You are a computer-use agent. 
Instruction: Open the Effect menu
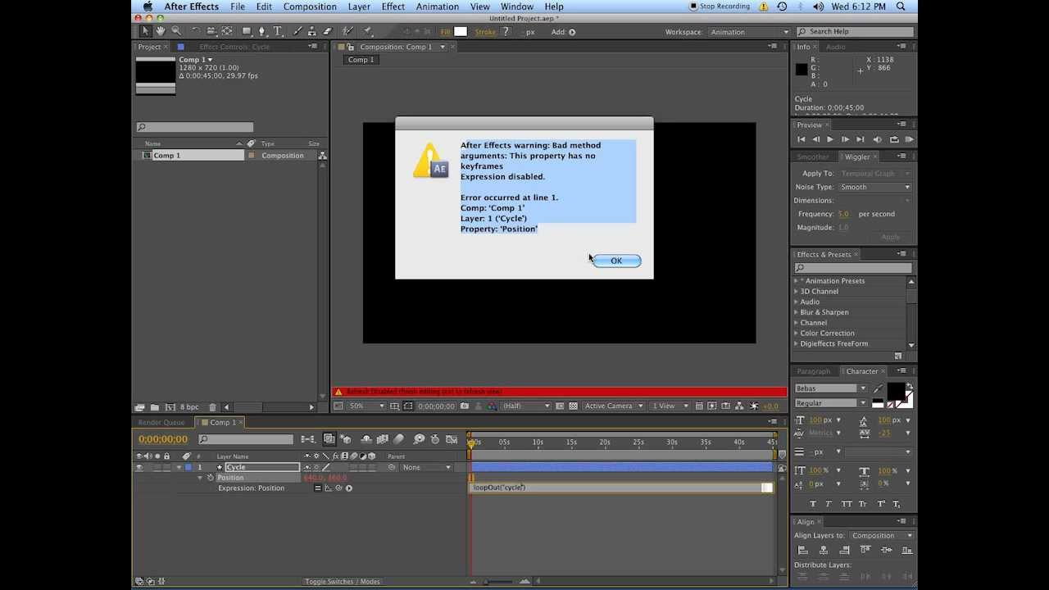point(393,7)
